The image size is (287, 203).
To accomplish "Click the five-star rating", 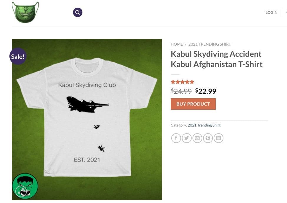I will [183, 82].
